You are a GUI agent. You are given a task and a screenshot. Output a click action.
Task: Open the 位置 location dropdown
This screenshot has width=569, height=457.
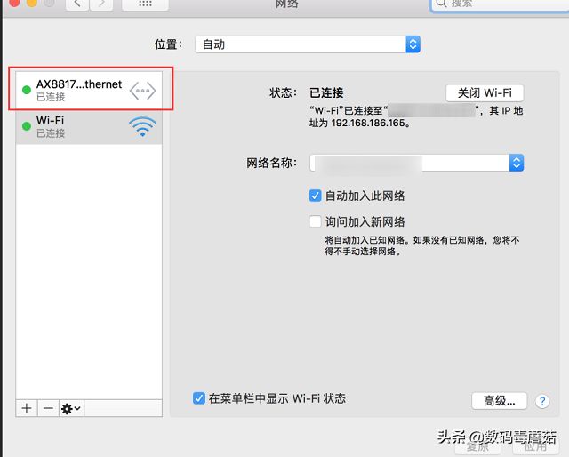[308, 44]
